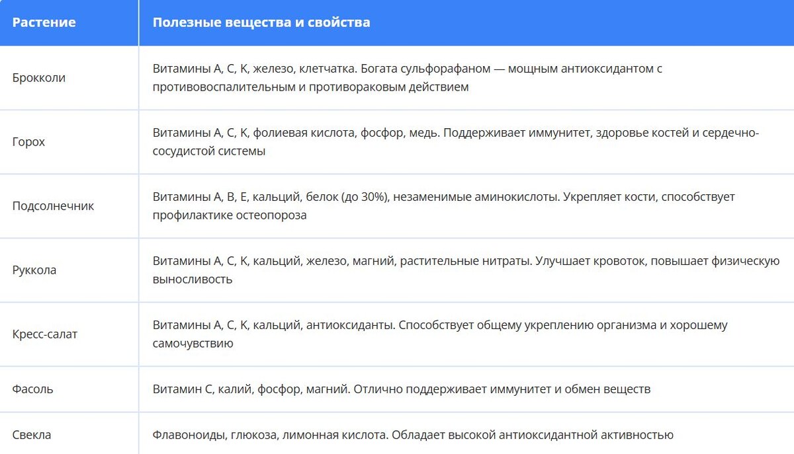Click the Фасоль description about калий, фосфор
This screenshot has height=454, width=794.
click(x=402, y=389)
